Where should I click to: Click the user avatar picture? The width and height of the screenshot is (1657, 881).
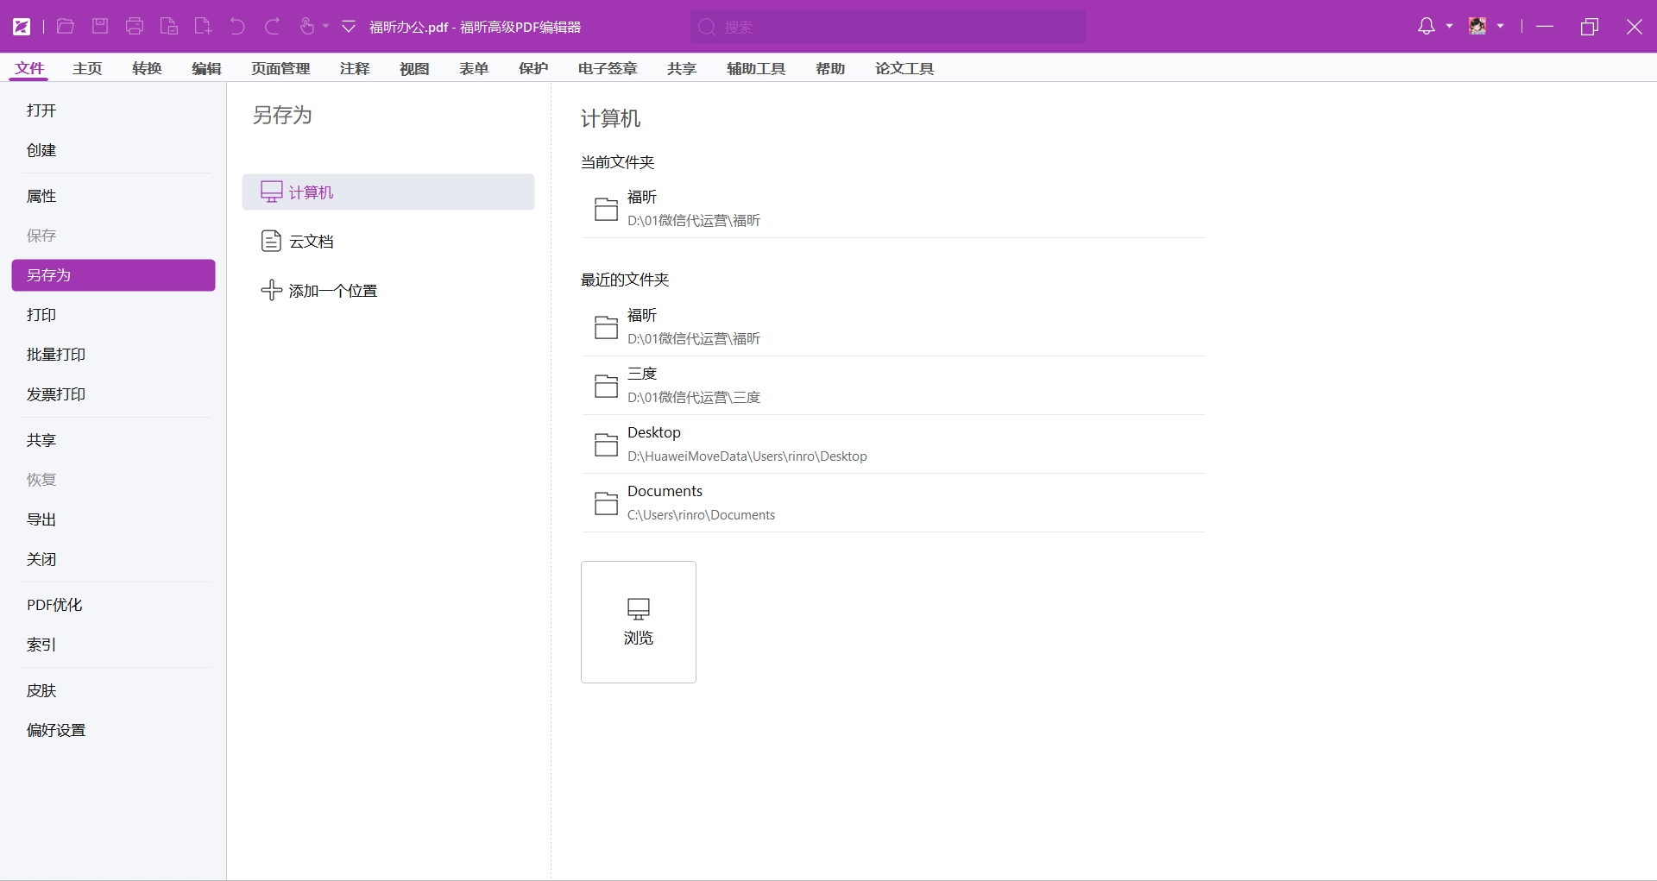(x=1477, y=27)
